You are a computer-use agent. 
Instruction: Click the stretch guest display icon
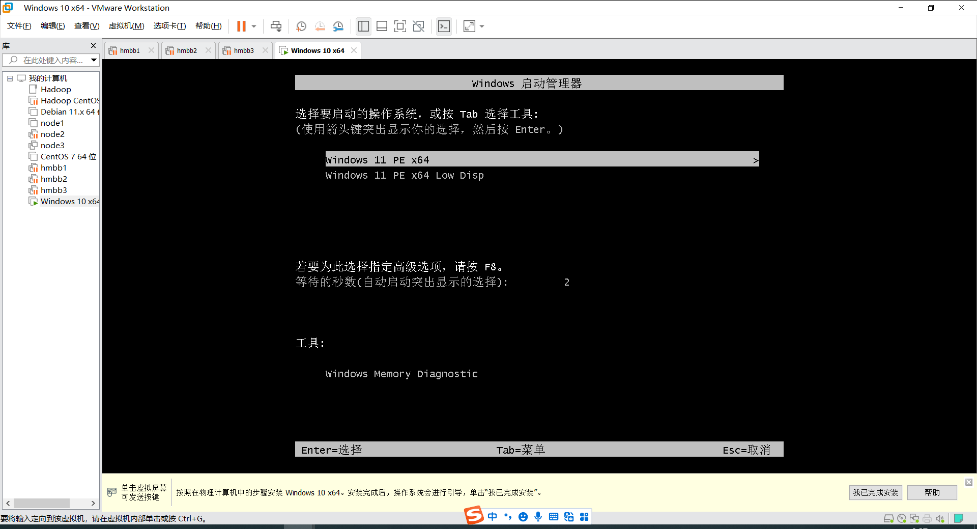(x=469, y=26)
